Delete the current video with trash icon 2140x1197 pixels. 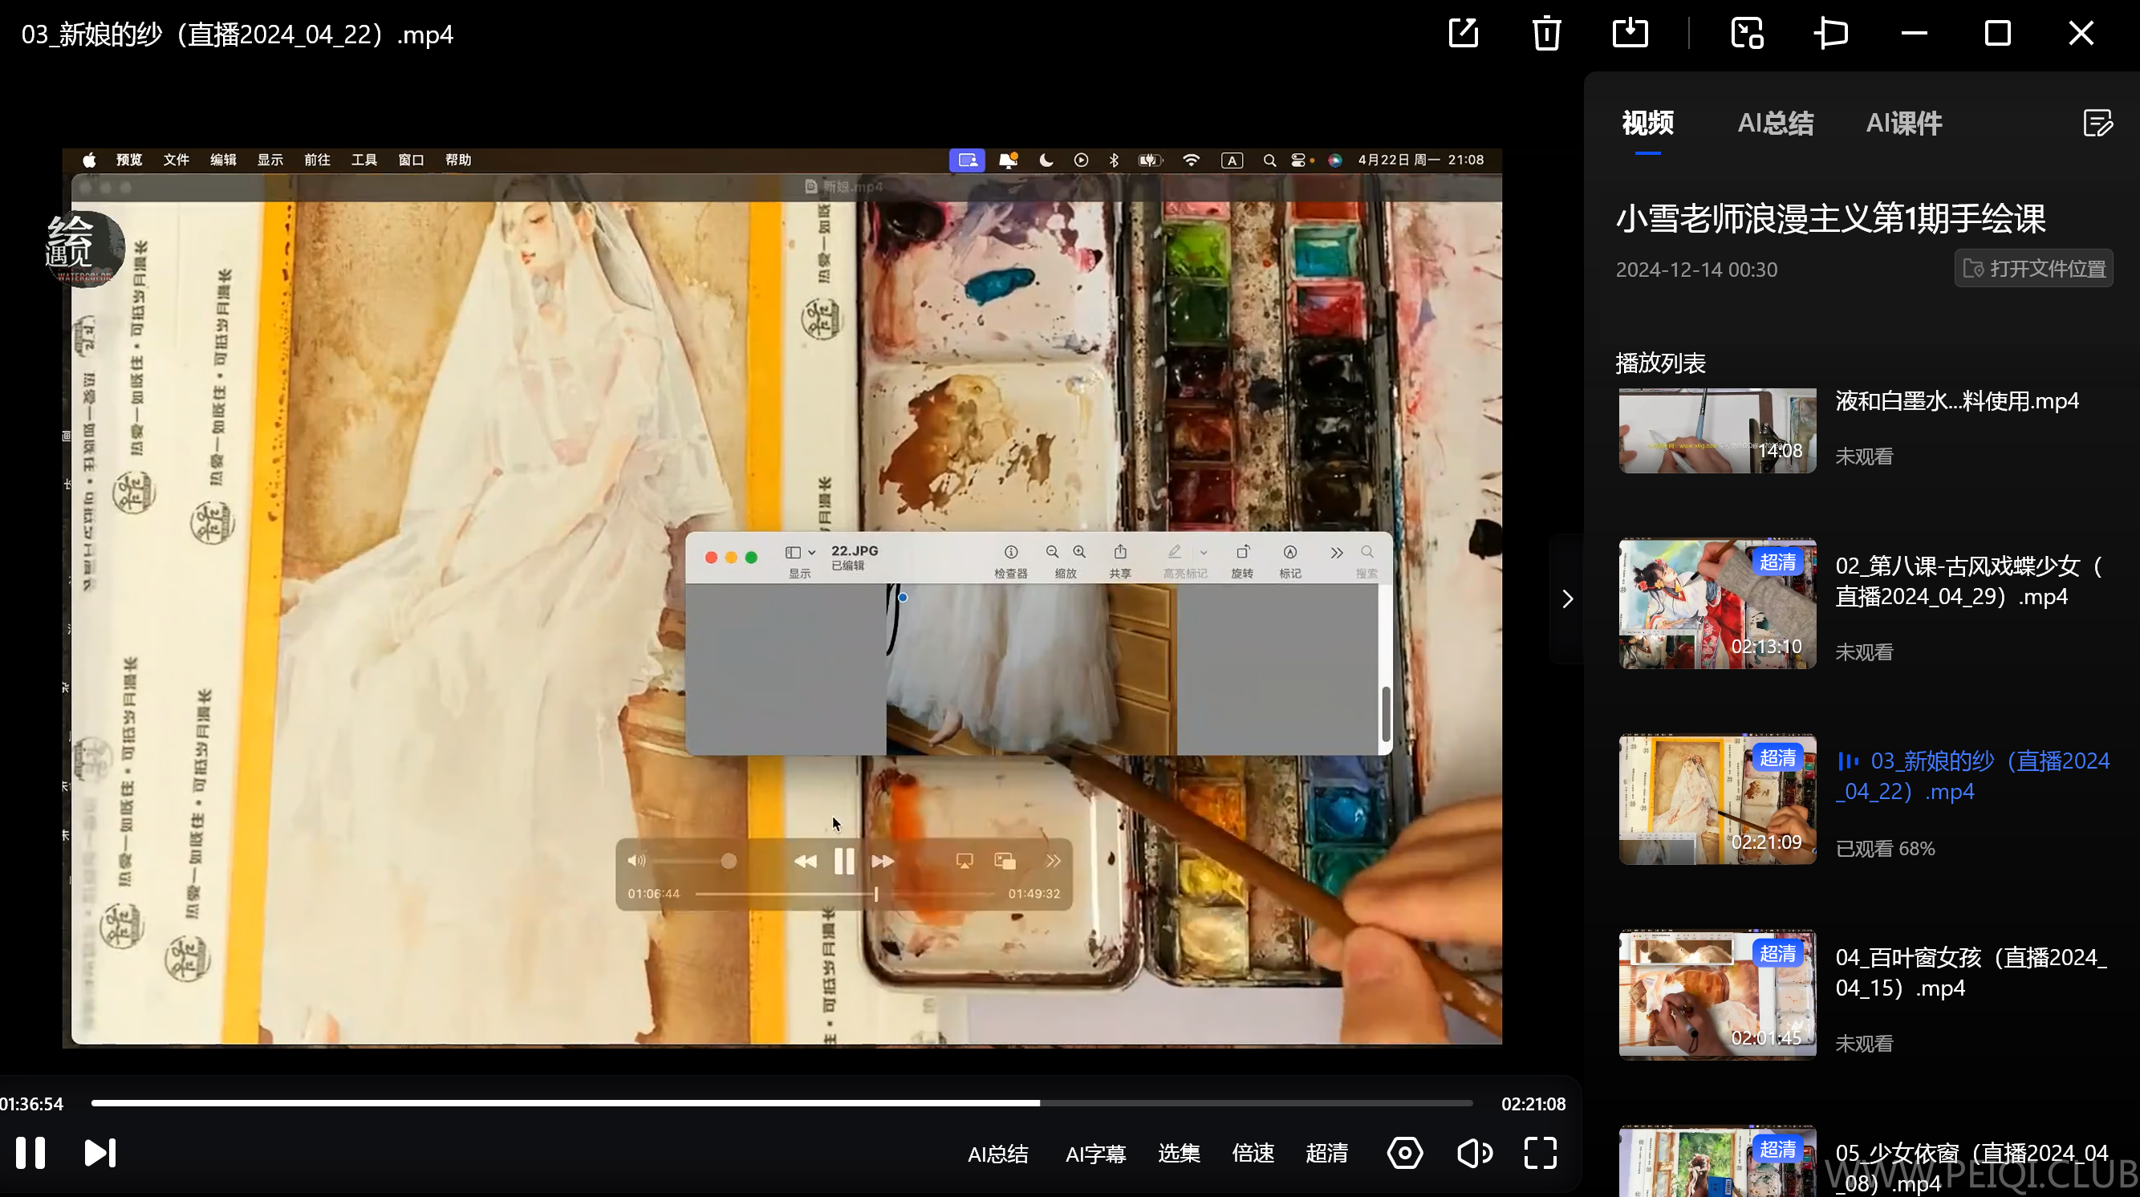point(1546,33)
